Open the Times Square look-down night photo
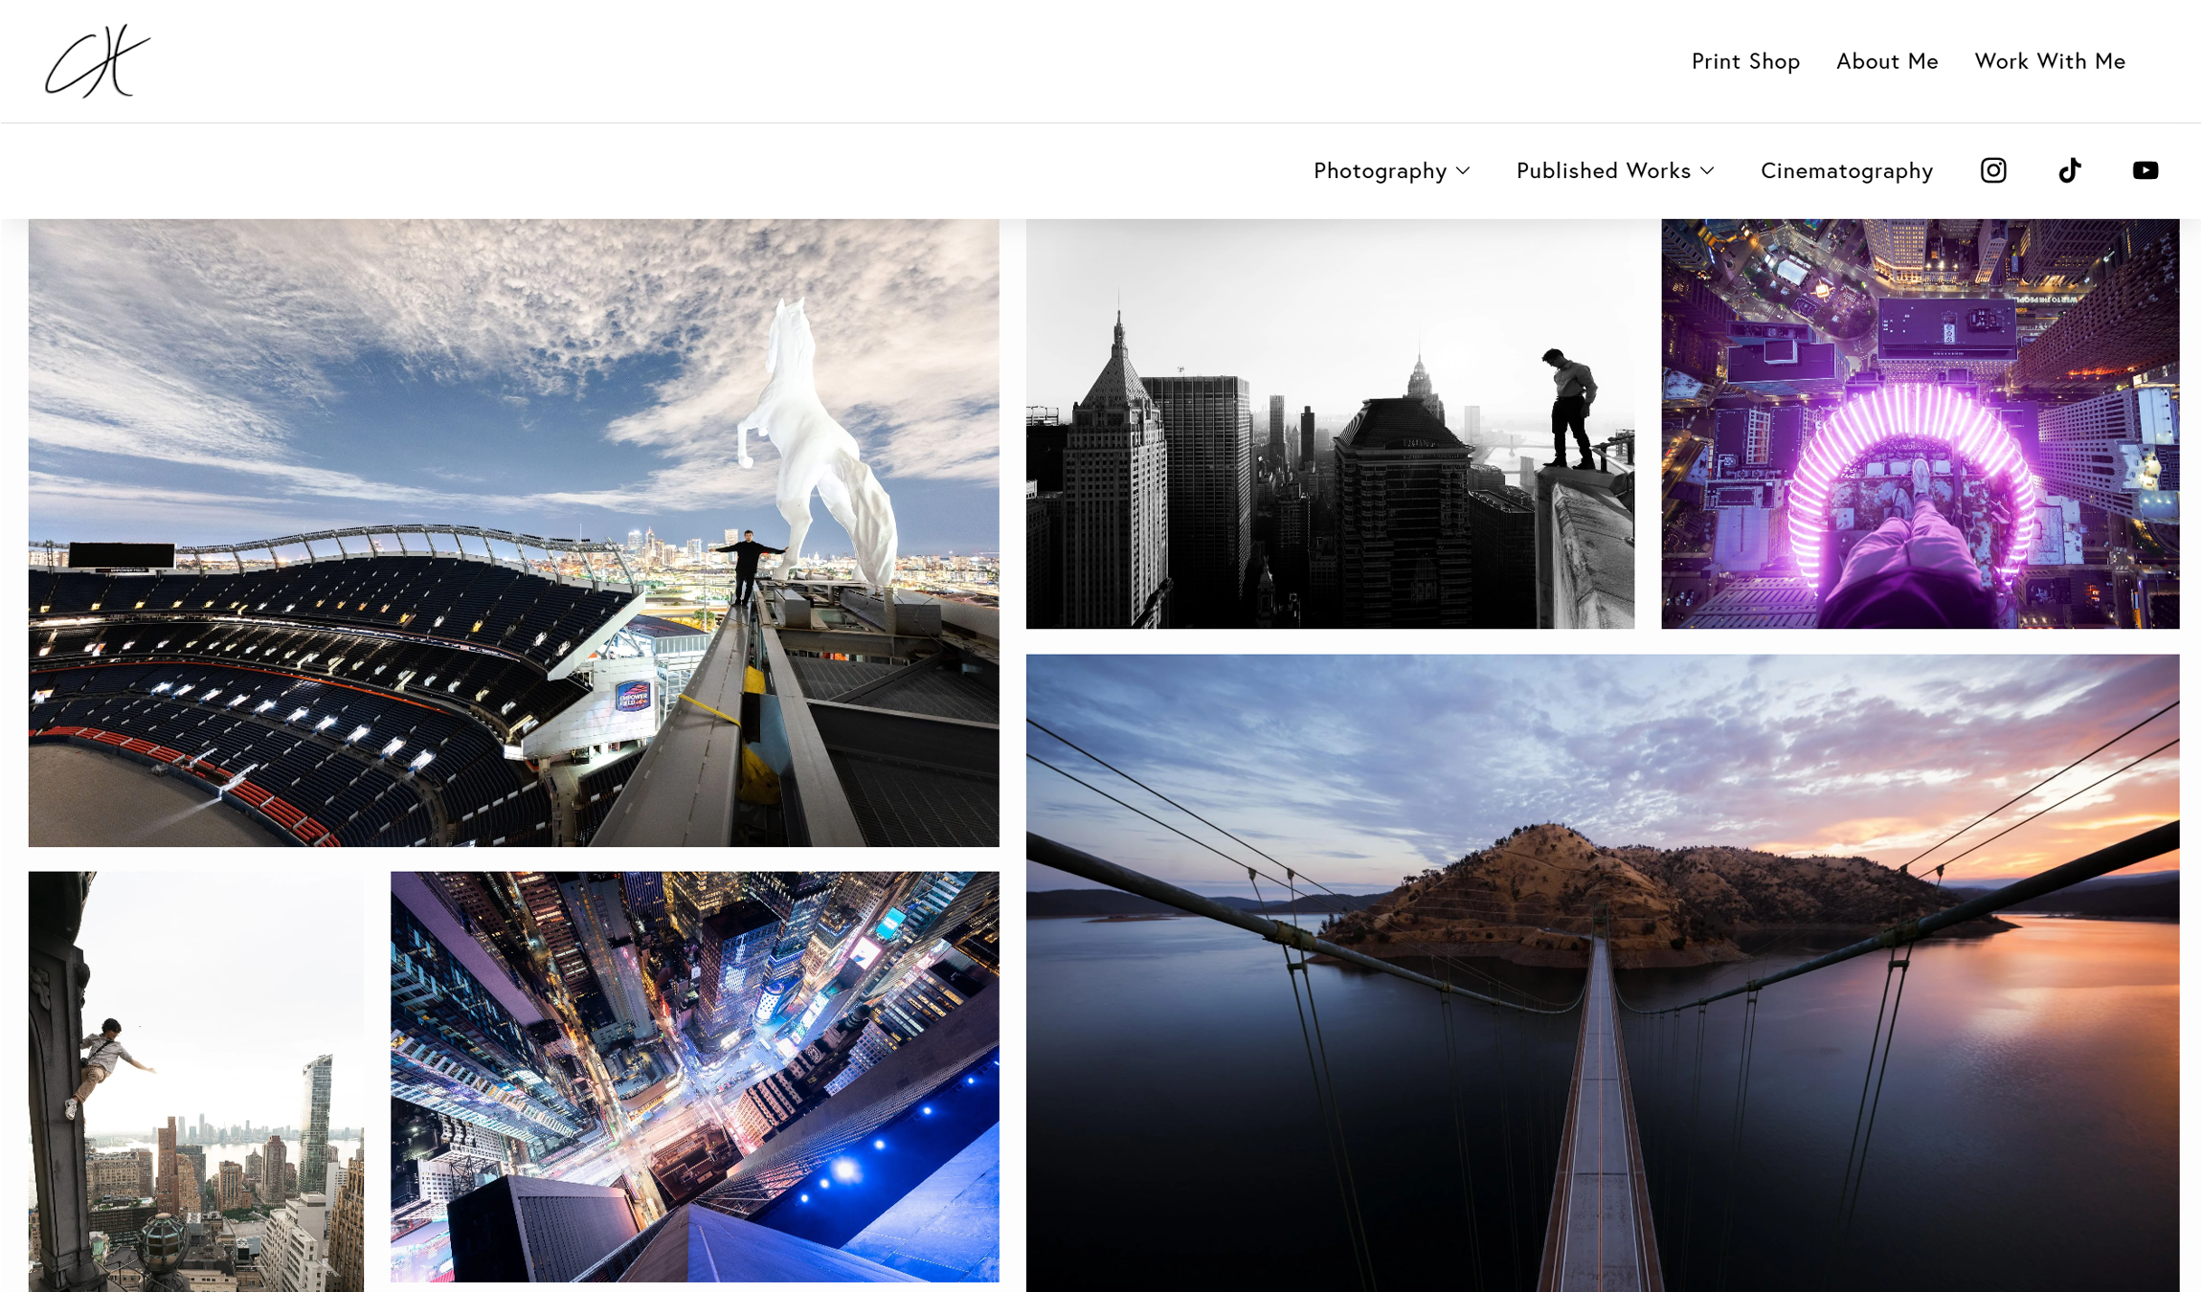Viewport: 2202px width, 1292px height. pos(694,1076)
